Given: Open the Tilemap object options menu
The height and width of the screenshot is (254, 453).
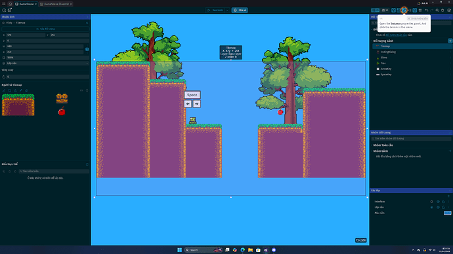Looking at the screenshot, I should tap(450, 46).
